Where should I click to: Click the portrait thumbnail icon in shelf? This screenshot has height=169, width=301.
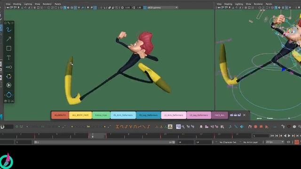[170, 127]
